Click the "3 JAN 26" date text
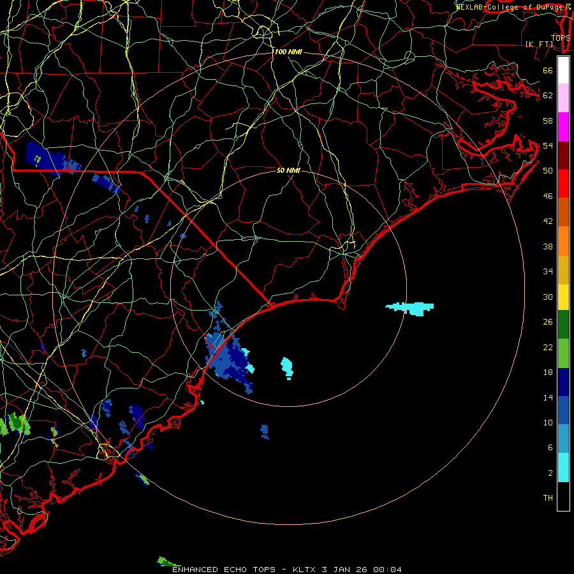The width and height of the screenshot is (574, 574). tap(345, 570)
